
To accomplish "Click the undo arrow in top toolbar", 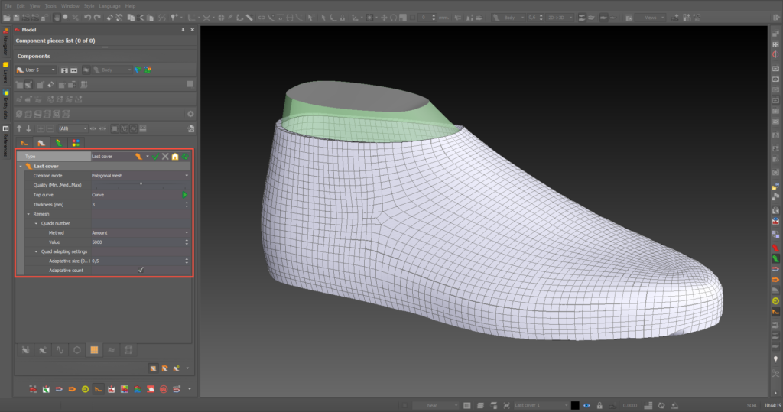I will point(88,17).
